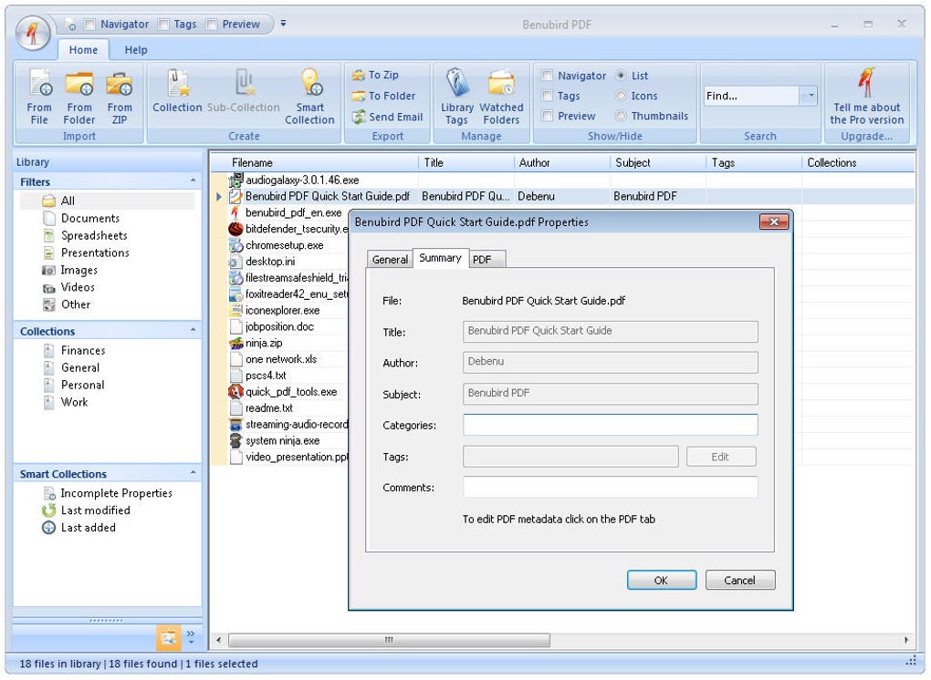Click right arrow of horizontal scrollbar

(906, 641)
